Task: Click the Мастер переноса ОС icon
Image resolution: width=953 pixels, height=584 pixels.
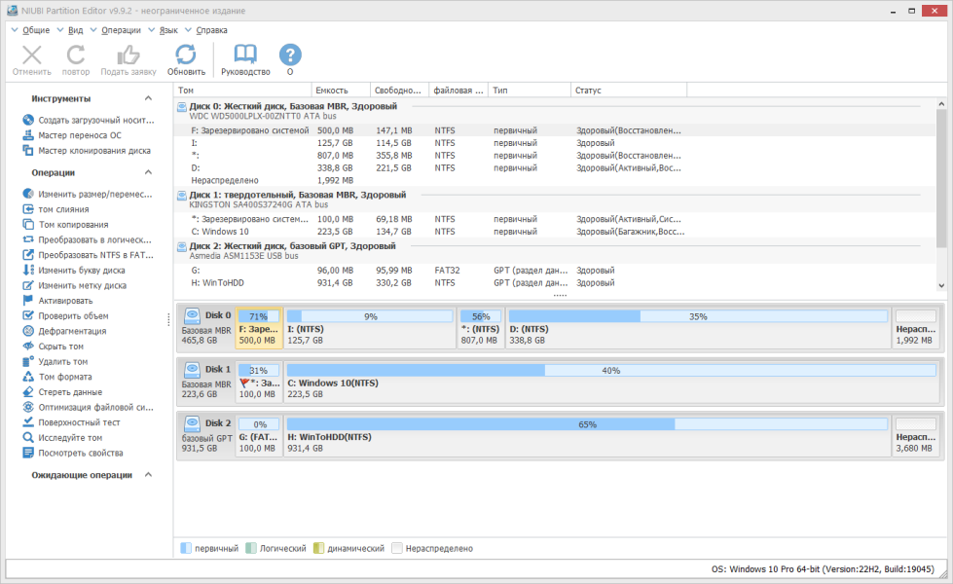Action: click(x=28, y=135)
